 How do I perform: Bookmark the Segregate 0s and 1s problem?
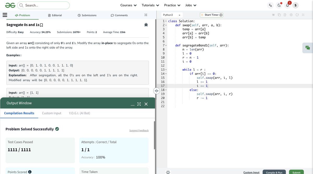tap(41, 25)
